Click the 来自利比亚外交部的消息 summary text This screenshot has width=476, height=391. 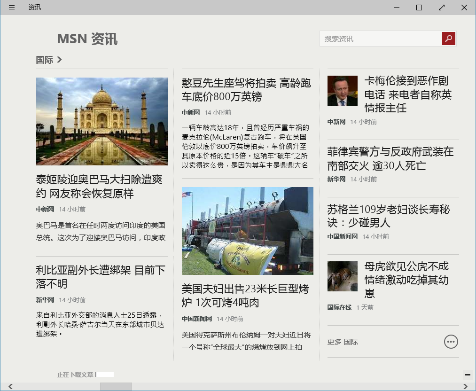pos(100,325)
